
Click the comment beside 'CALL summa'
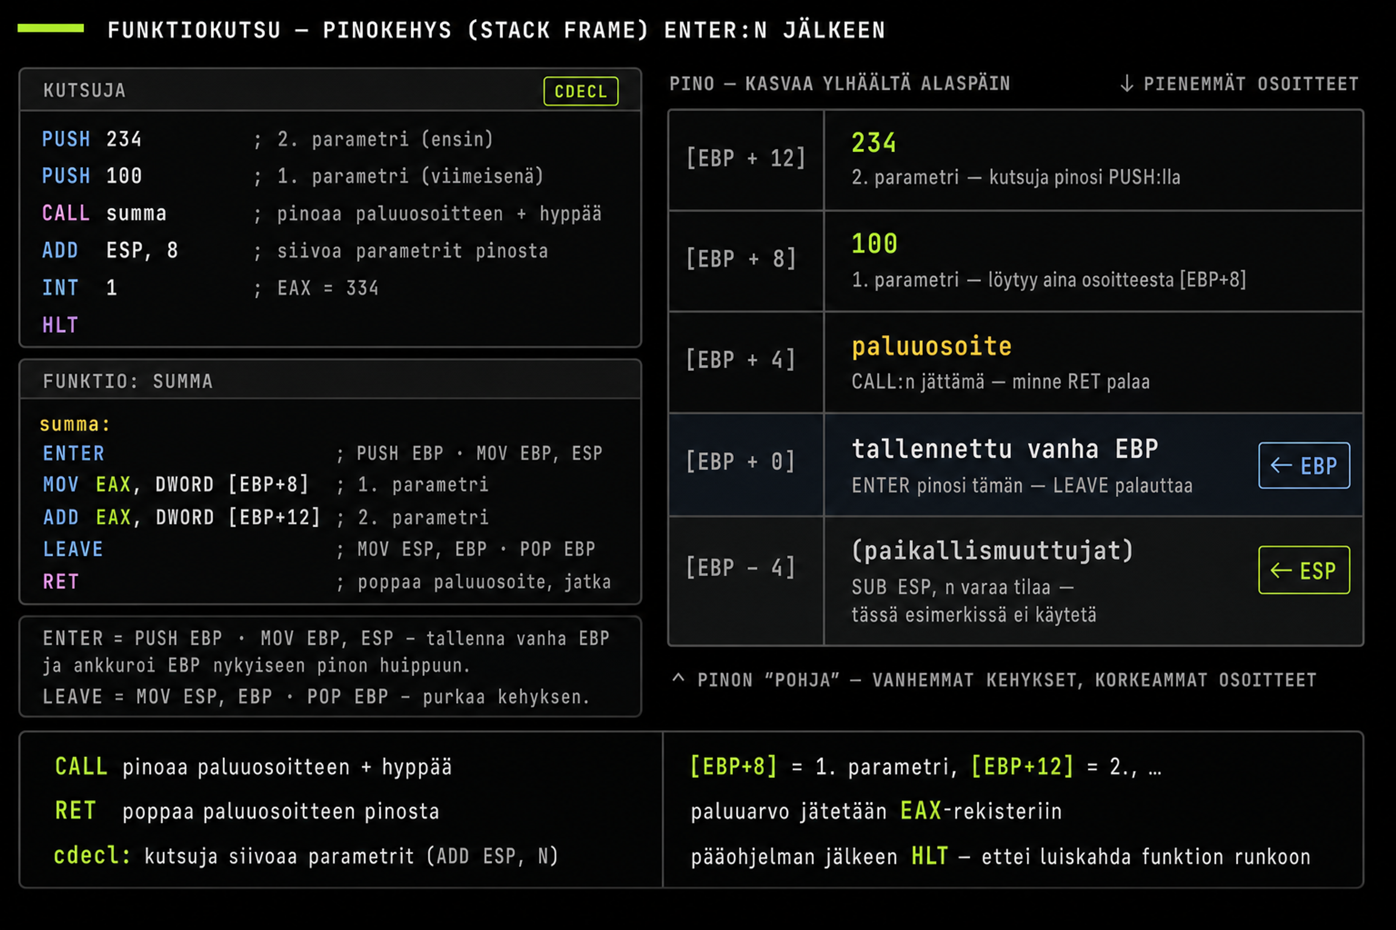click(428, 214)
